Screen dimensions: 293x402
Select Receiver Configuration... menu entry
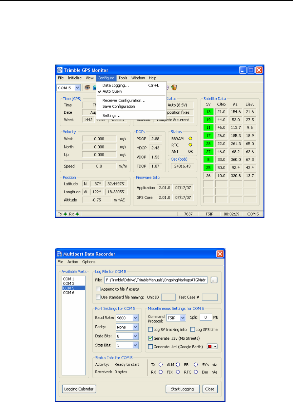click(131, 101)
